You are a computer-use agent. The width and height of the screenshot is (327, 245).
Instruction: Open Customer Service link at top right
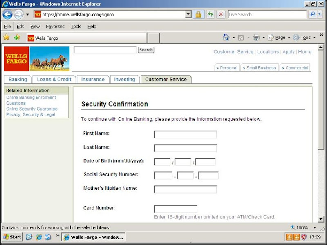pyautogui.click(x=233, y=52)
